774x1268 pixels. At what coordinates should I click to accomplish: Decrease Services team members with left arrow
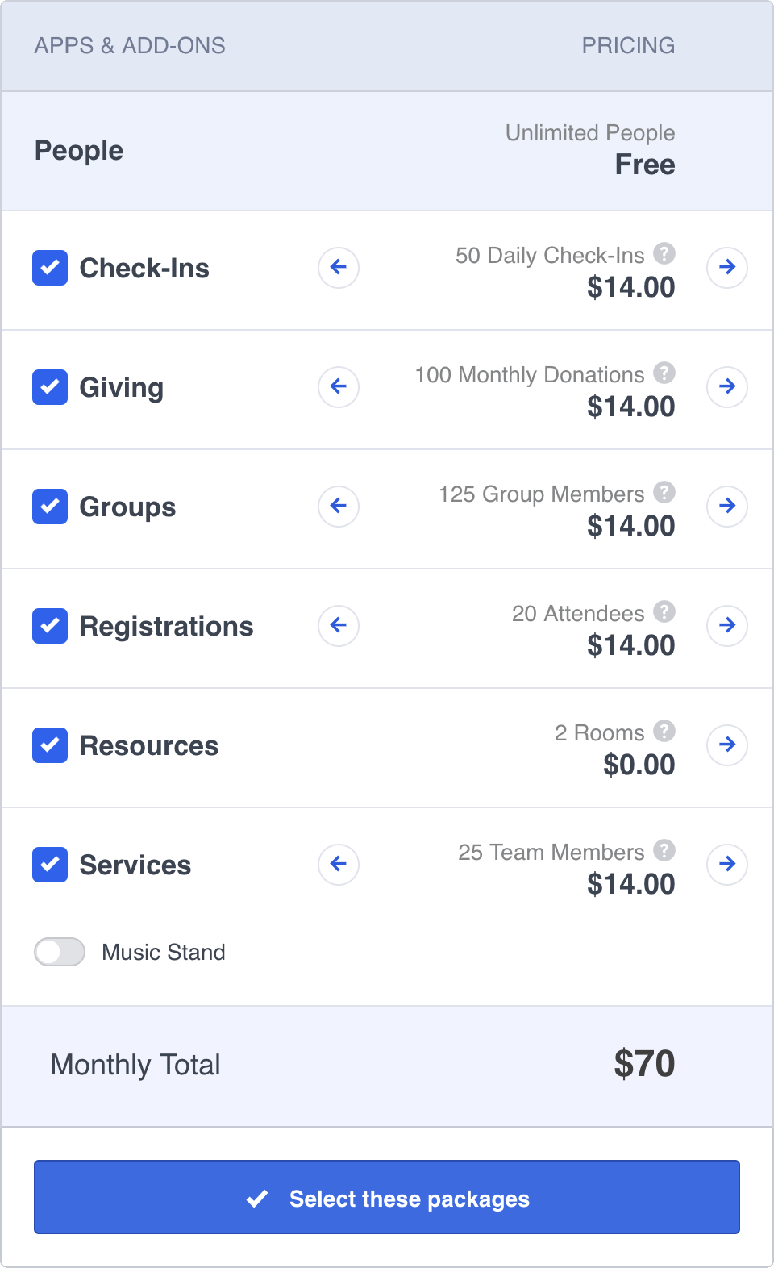339,864
